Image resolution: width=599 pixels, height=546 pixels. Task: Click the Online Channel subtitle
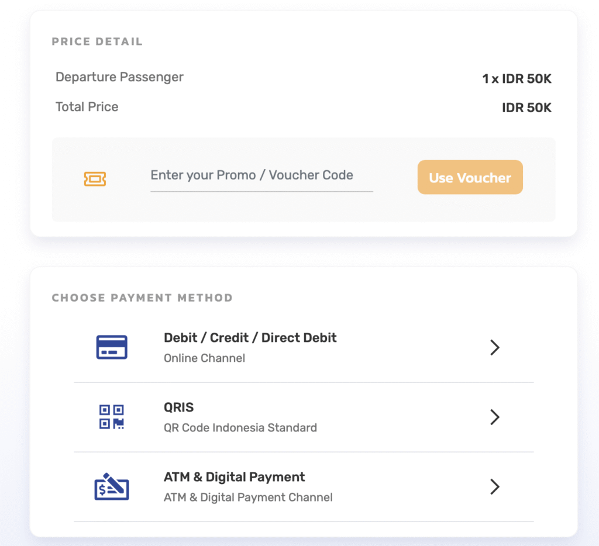point(204,358)
